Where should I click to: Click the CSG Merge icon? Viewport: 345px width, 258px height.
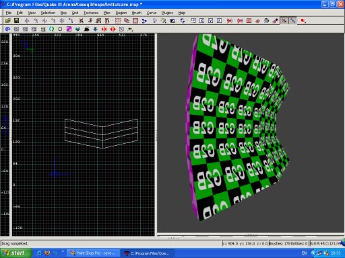pyautogui.click(x=127, y=21)
